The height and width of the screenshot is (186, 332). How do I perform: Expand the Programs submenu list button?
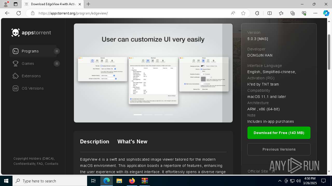click(x=57, y=51)
